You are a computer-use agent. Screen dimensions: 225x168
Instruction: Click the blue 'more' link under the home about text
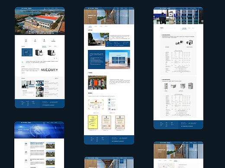(23, 73)
